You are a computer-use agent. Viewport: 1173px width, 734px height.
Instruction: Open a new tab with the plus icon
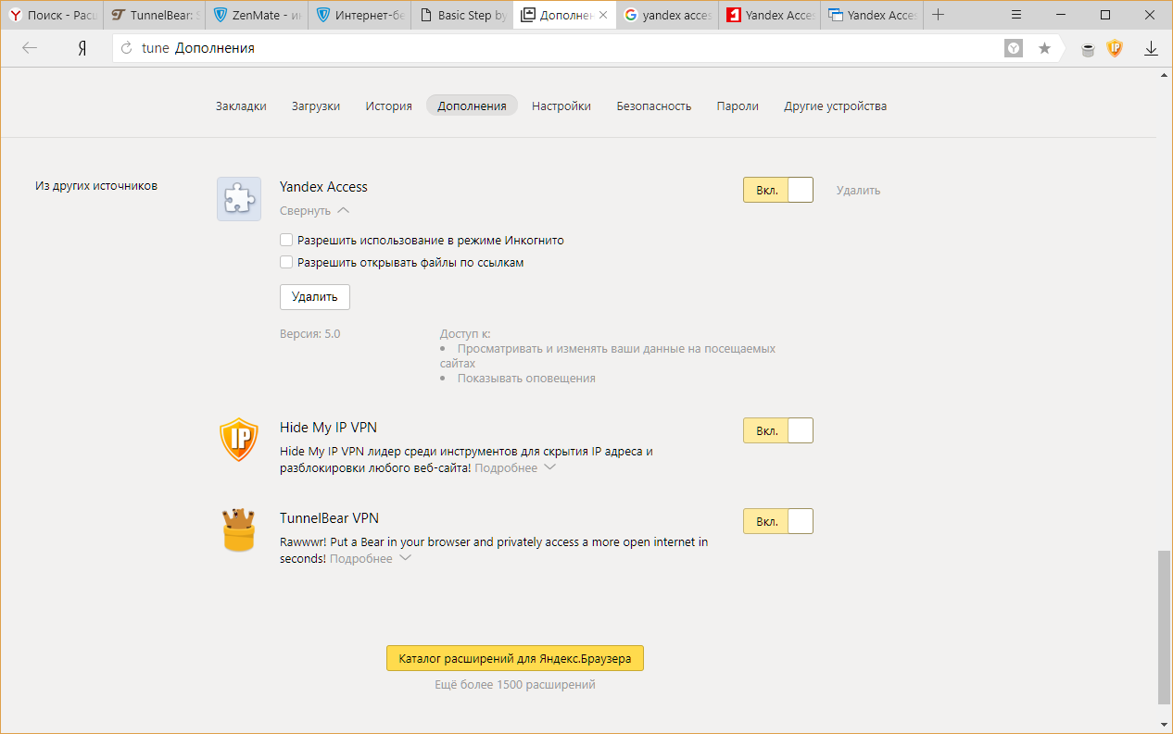[x=939, y=15]
